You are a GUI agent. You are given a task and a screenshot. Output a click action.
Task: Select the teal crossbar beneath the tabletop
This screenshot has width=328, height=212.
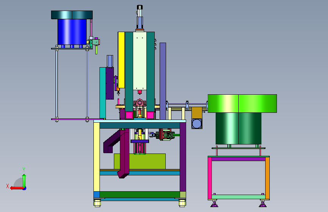click(x=140, y=125)
